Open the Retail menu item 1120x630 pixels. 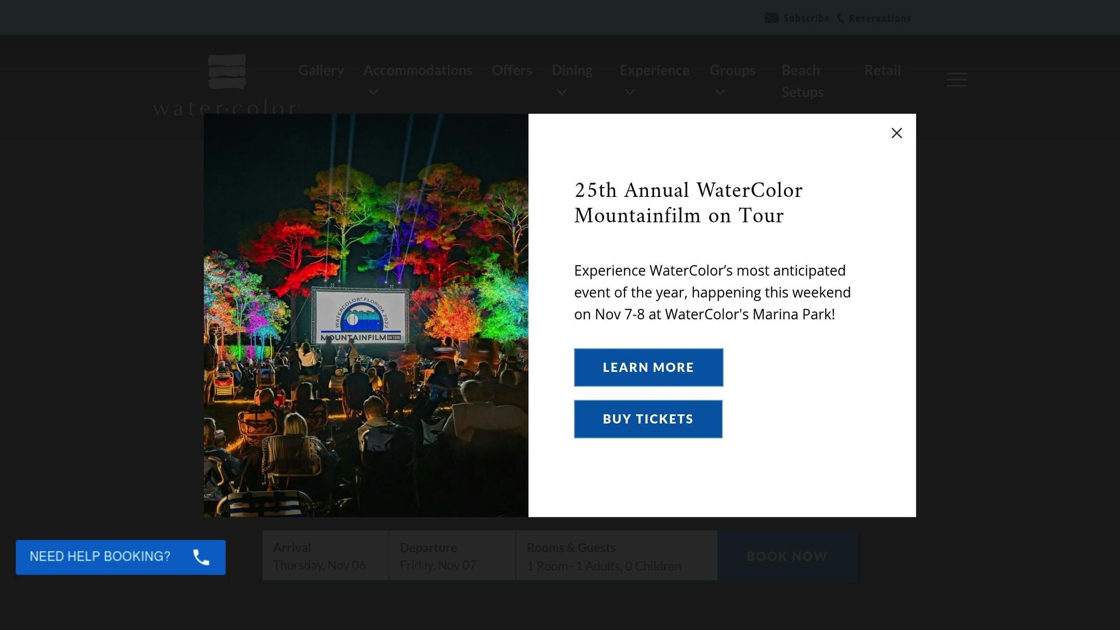(882, 71)
